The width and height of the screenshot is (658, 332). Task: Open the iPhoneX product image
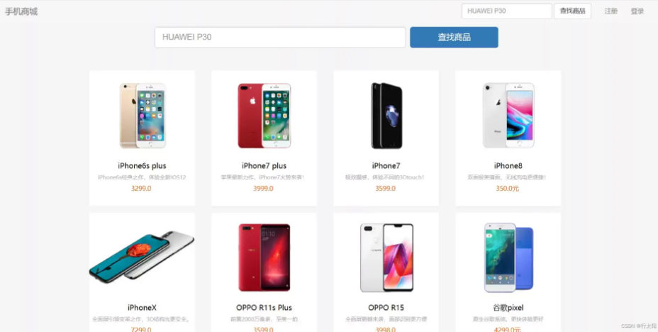click(142, 257)
